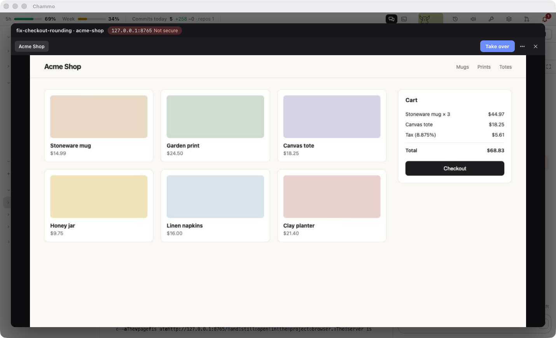Click the 127.0.0.1:8765 Not secure badge
This screenshot has width=556, height=338.
point(145,30)
